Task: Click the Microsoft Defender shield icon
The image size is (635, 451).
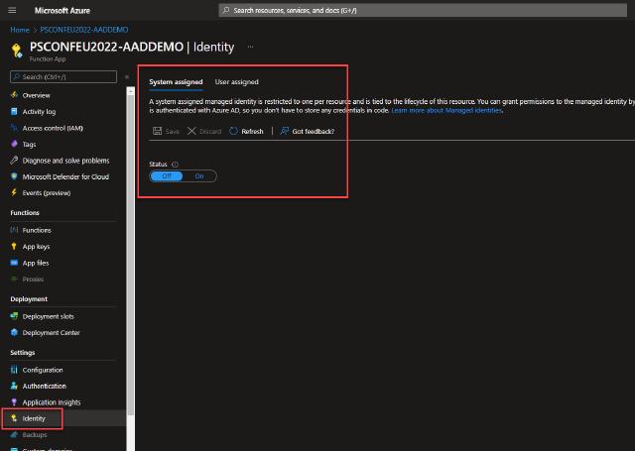Action: coord(14,176)
